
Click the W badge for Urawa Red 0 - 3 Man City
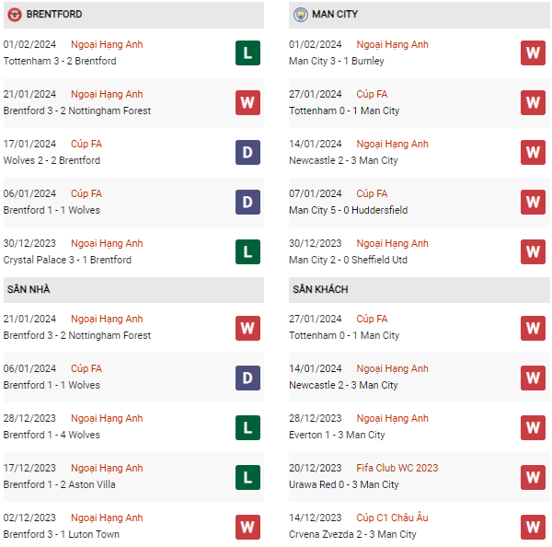(x=533, y=476)
